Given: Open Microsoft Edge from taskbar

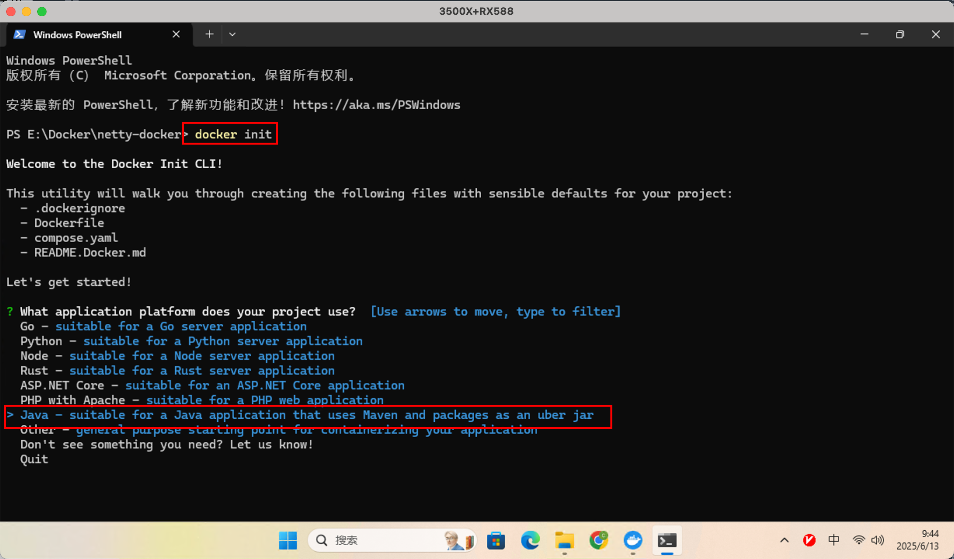Looking at the screenshot, I should click(x=530, y=540).
